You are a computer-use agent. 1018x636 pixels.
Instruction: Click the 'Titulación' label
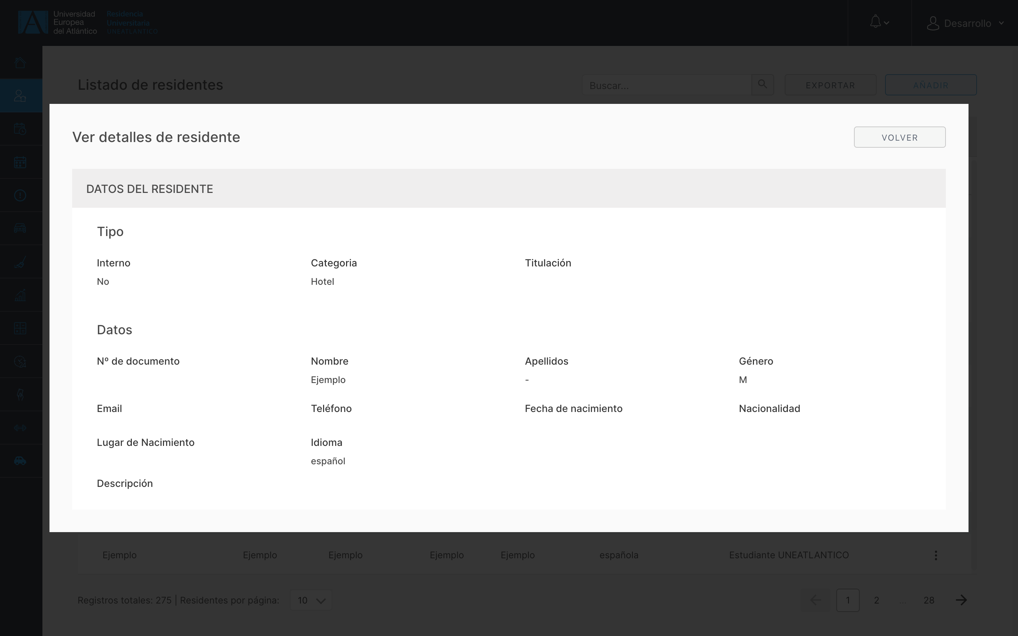click(548, 263)
